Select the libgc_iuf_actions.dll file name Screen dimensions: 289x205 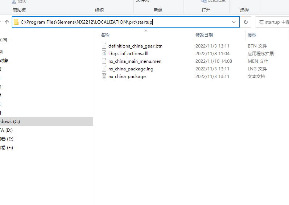pyautogui.click(x=128, y=54)
